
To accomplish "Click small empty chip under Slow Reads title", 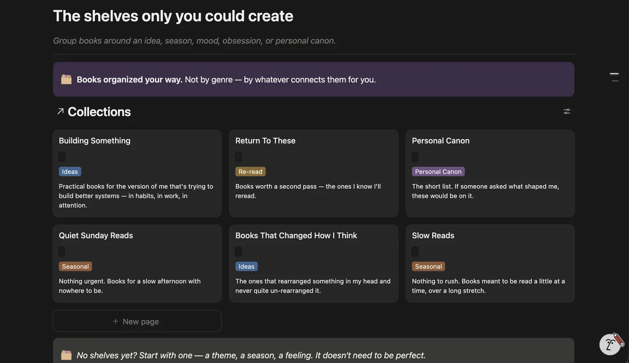I will click(415, 252).
